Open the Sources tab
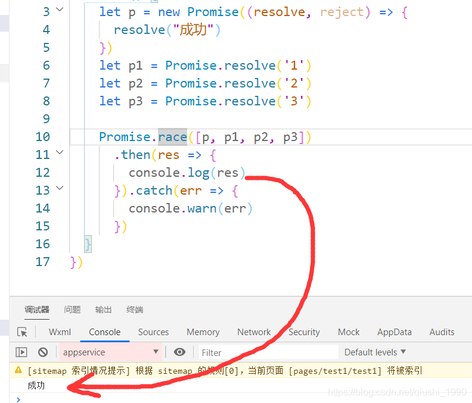 (154, 332)
